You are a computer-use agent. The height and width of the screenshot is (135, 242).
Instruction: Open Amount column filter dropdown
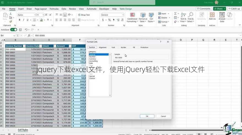(70, 46)
